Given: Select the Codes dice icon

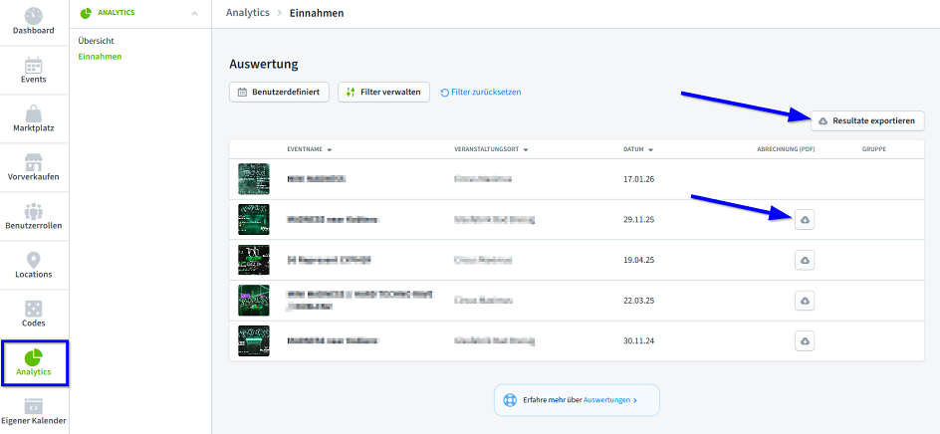Looking at the screenshot, I should 34,308.
